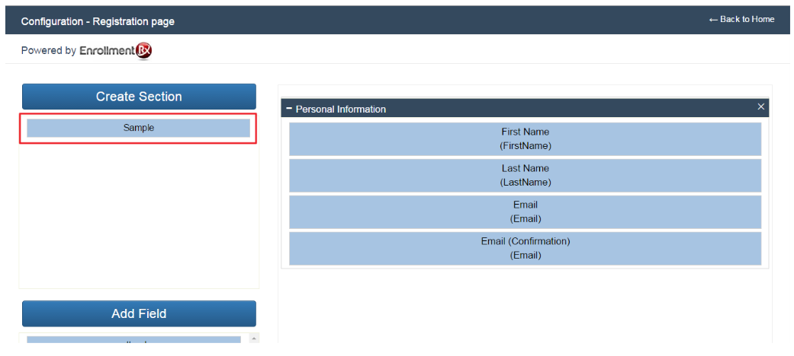Click the Personal Information header title
Viewport: 794px width, 356px height.
(340, 109)
